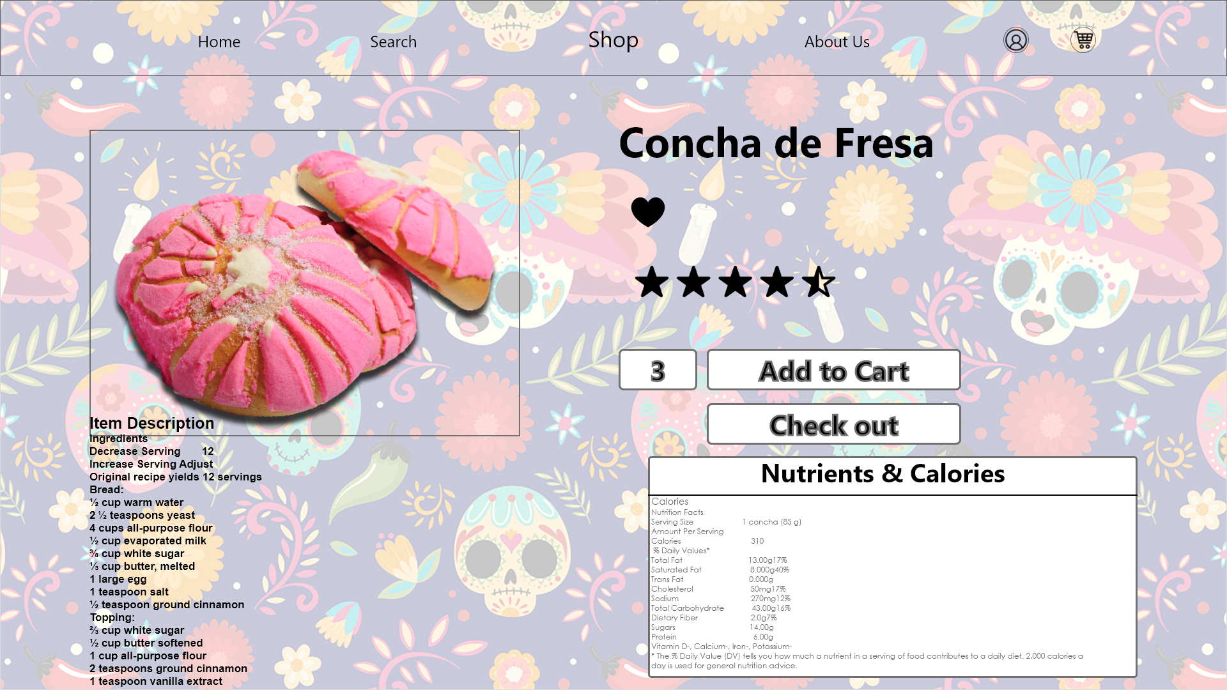This screenshot has height=690, width=1227.
Task: Open the Shop navigation item
Action: click(x=613, y=40)
